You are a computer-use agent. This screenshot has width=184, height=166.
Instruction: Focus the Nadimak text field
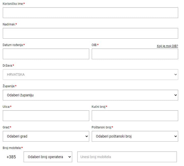(90, 33)
